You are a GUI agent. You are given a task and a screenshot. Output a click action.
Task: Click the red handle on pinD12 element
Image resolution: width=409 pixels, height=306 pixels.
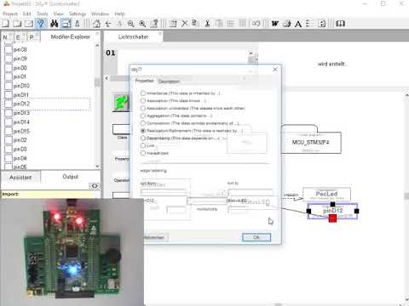coord(332,218)
